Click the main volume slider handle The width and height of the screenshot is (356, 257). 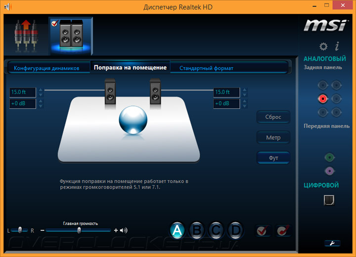click(x=79, y=230)
